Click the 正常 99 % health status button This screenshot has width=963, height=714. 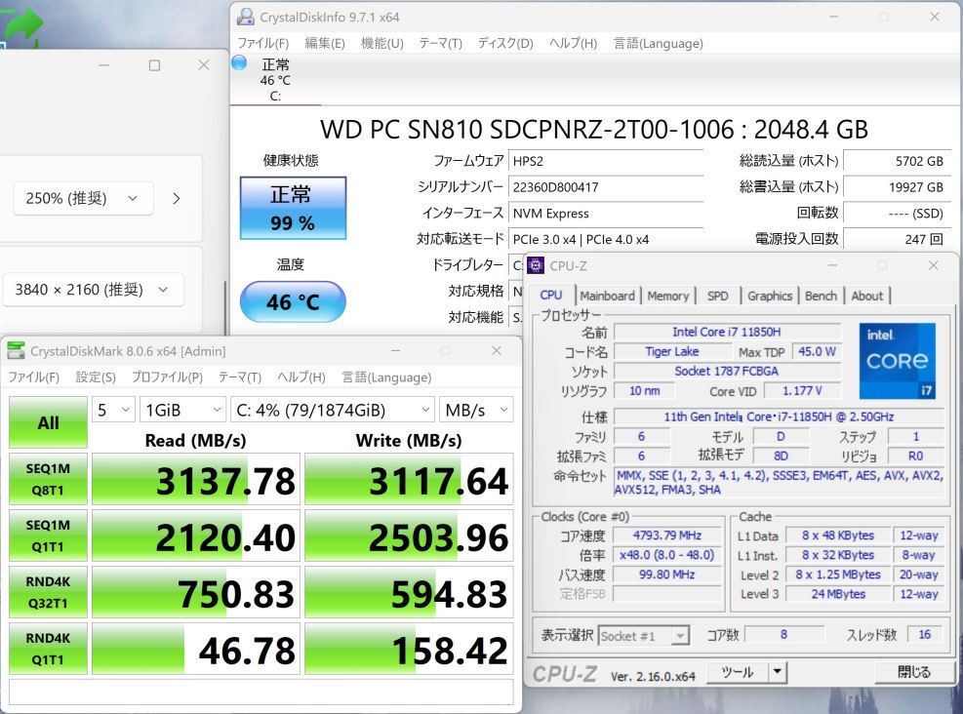tap(293, 208)
